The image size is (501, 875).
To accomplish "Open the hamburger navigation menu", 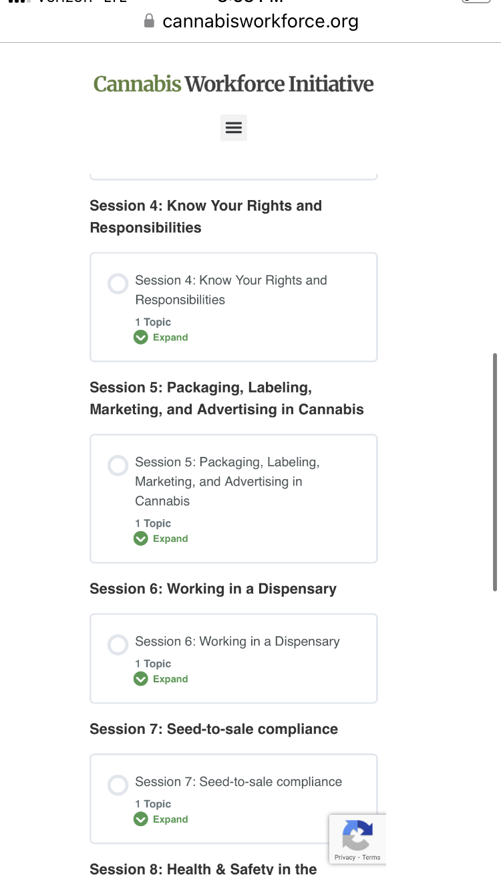I will (234, 128).
